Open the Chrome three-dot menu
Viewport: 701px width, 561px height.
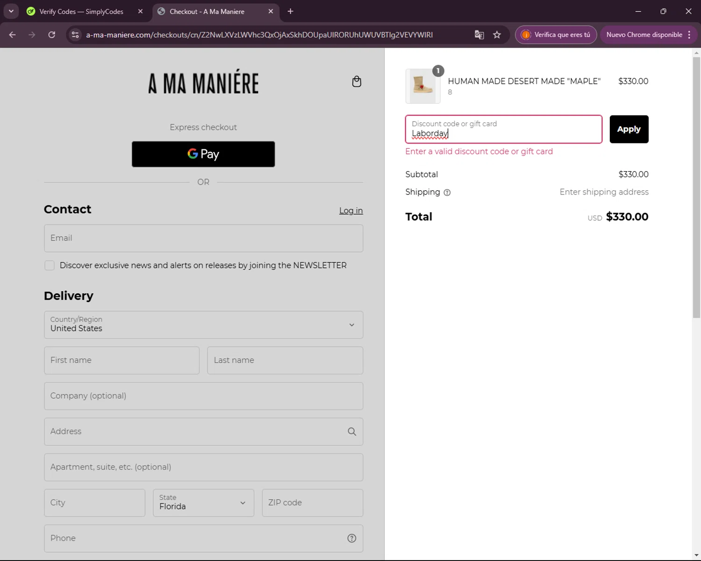[689, 35]
